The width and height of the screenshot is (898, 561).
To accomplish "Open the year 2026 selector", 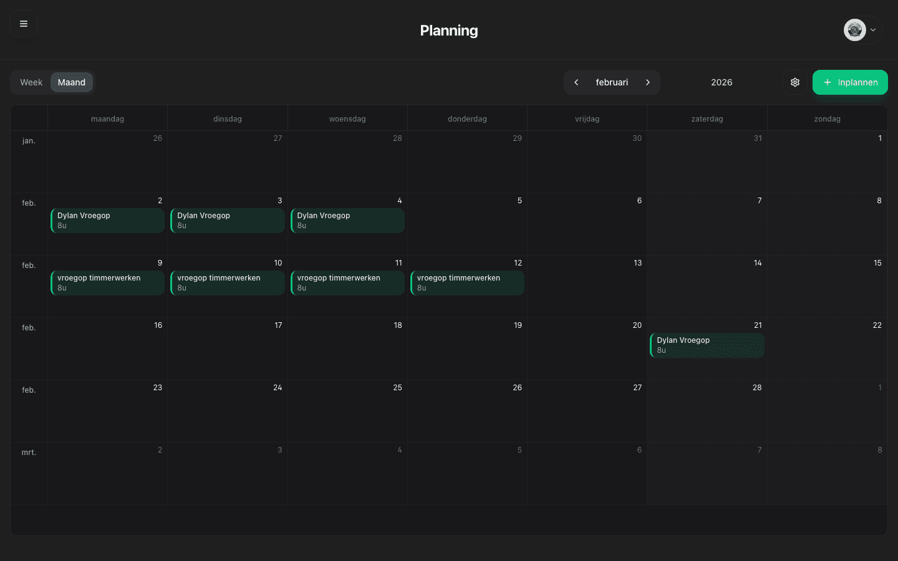I will [x=722, y=82].
